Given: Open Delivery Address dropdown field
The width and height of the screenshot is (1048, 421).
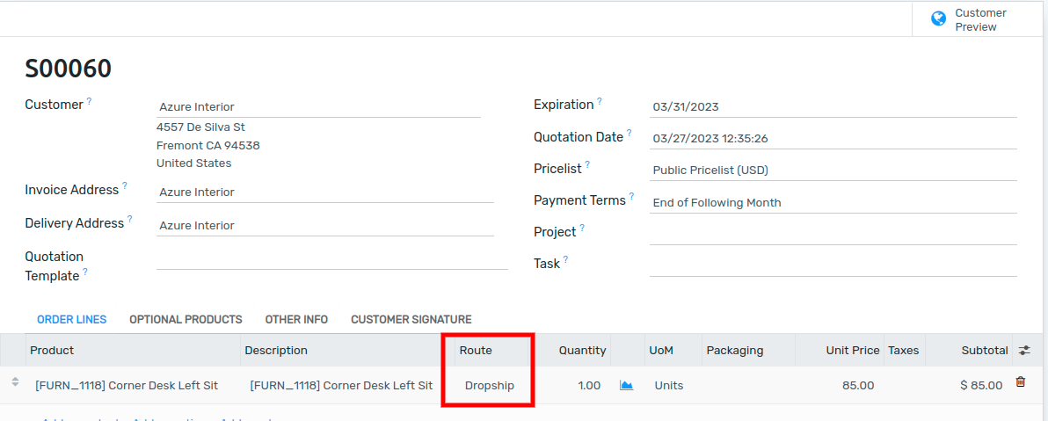Looking at the screenshot, I should (x=324, y=226).
